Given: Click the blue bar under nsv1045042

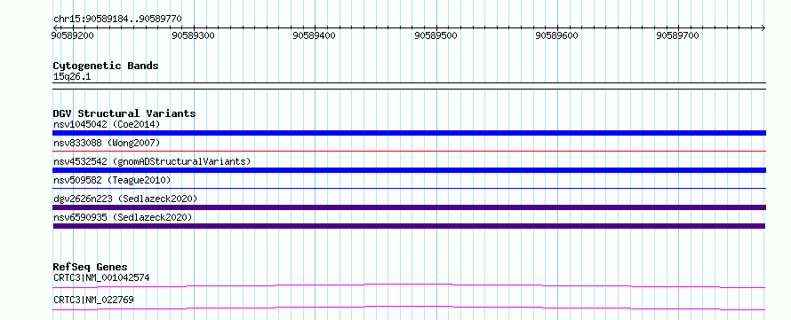Looking at the screenshot, I should tap(409, 133).
